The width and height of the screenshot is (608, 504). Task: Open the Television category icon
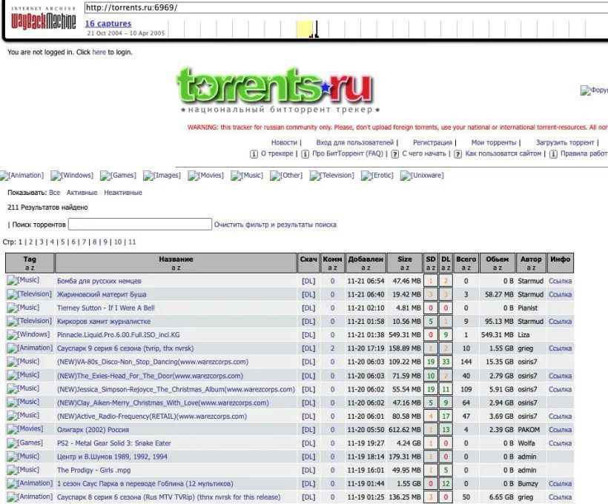tap(332, 175)
